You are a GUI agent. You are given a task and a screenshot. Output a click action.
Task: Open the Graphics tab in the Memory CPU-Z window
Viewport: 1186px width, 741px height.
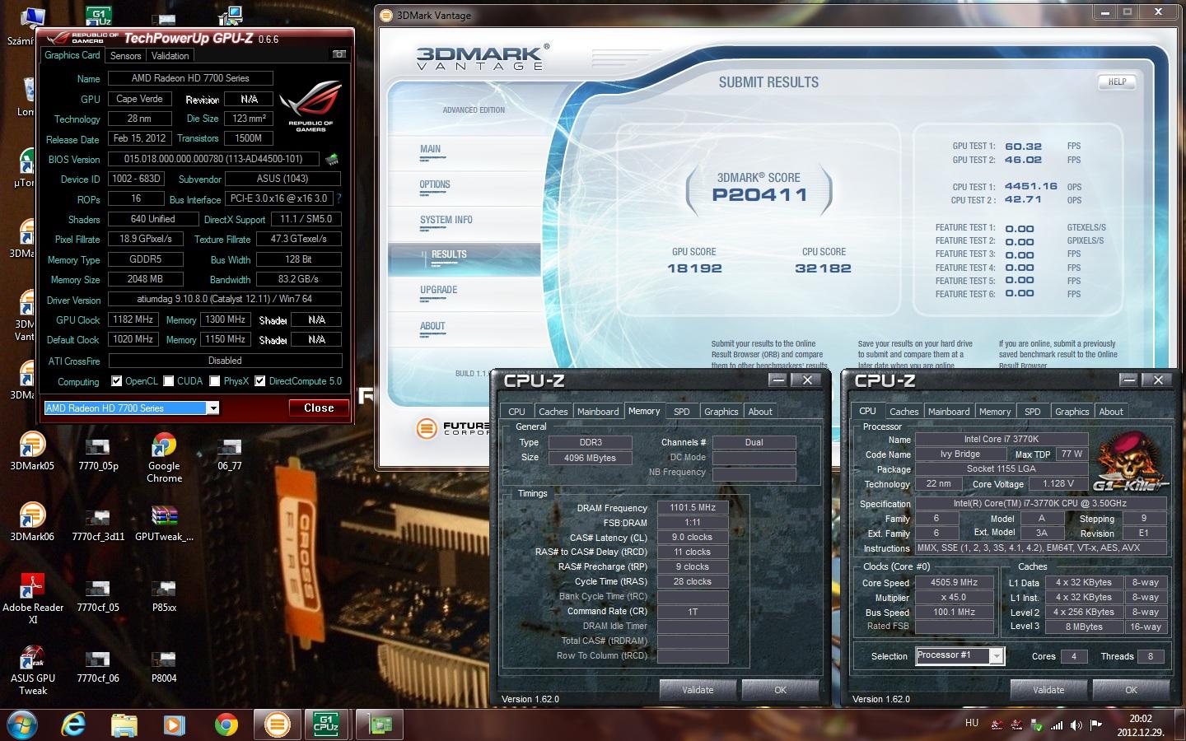click(721, 412)
